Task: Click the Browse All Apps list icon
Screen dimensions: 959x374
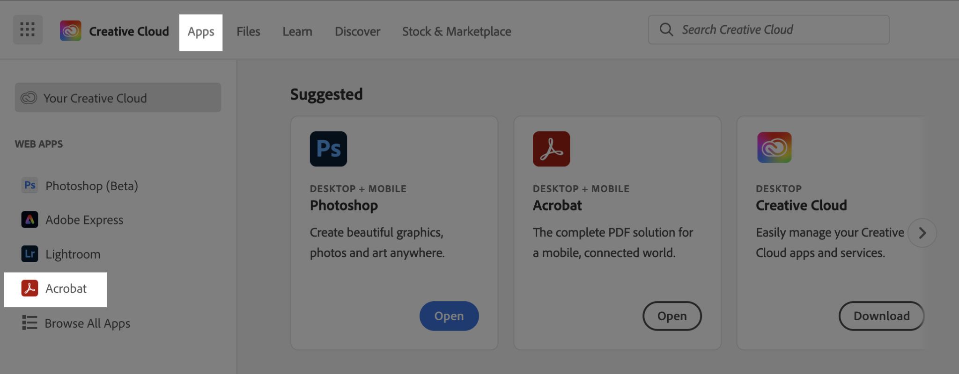Action: (x=30, y=323)
